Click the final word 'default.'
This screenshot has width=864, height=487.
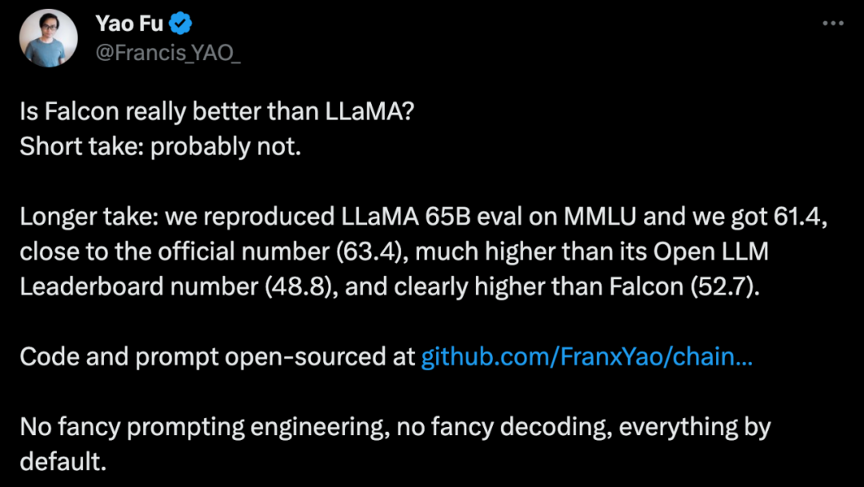click(x=63, y=461)
